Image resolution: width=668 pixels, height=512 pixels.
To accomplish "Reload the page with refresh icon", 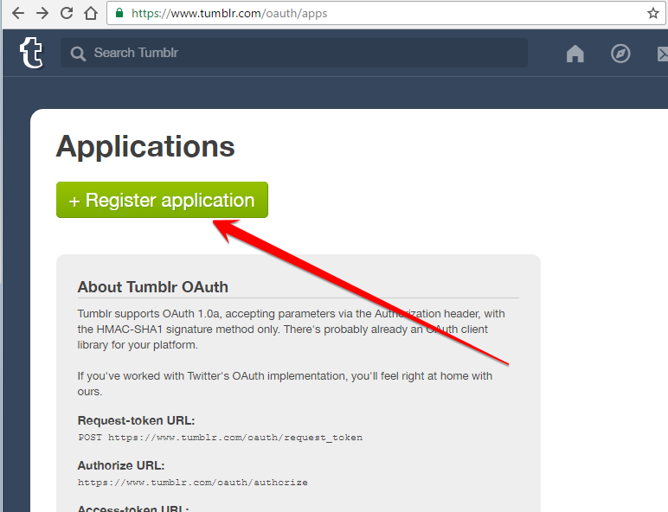I will coord(67,13).
